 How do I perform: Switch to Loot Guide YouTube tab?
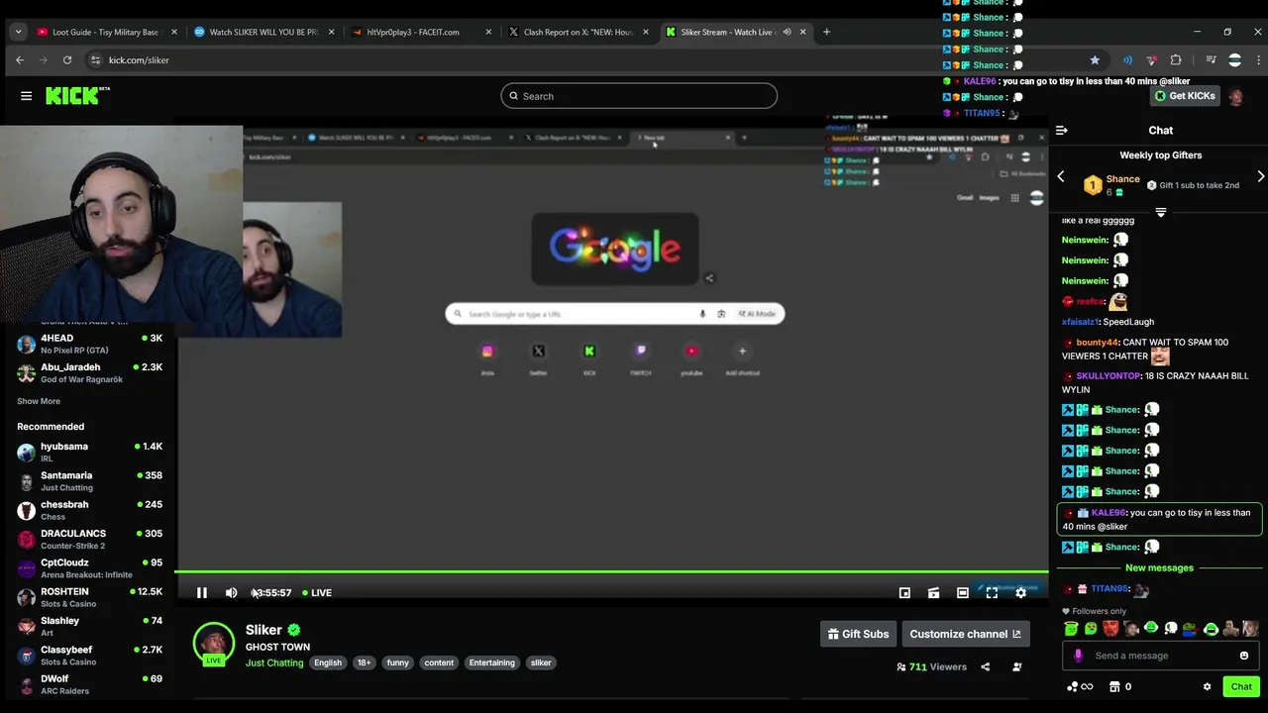[x=107, y=32]
